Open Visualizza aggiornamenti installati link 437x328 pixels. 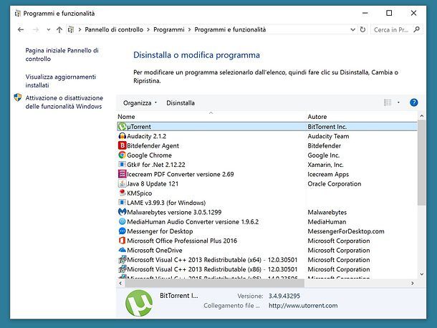(61, 81)
